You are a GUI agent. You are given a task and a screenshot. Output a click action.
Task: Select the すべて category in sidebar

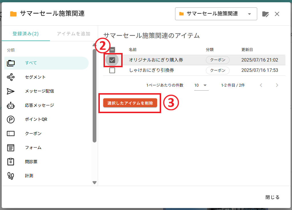pos(46,63)
